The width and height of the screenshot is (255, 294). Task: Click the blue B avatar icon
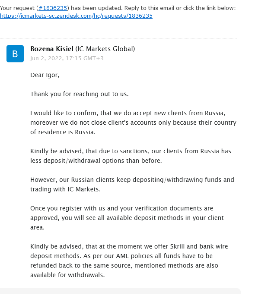[x=15, y=54]
